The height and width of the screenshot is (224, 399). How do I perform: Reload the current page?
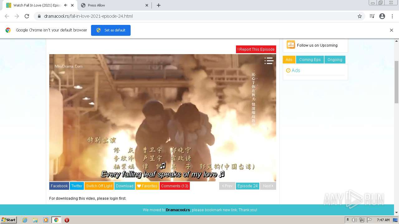[27, 16]
